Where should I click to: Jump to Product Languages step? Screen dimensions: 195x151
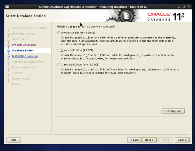pos(24,45)
